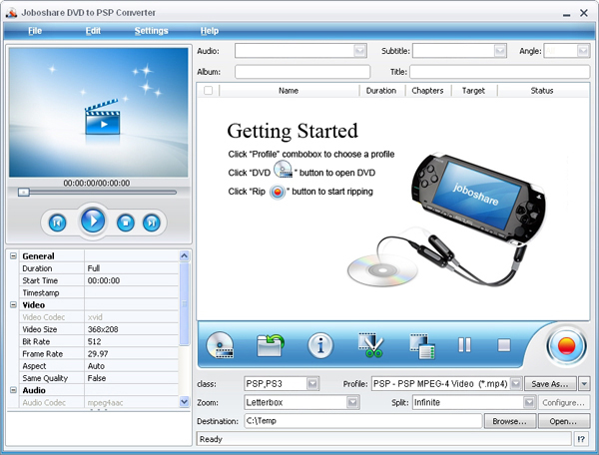Click Open... to view destination folder
Screen dimensions: 599x455
click(x=563, y=421)
